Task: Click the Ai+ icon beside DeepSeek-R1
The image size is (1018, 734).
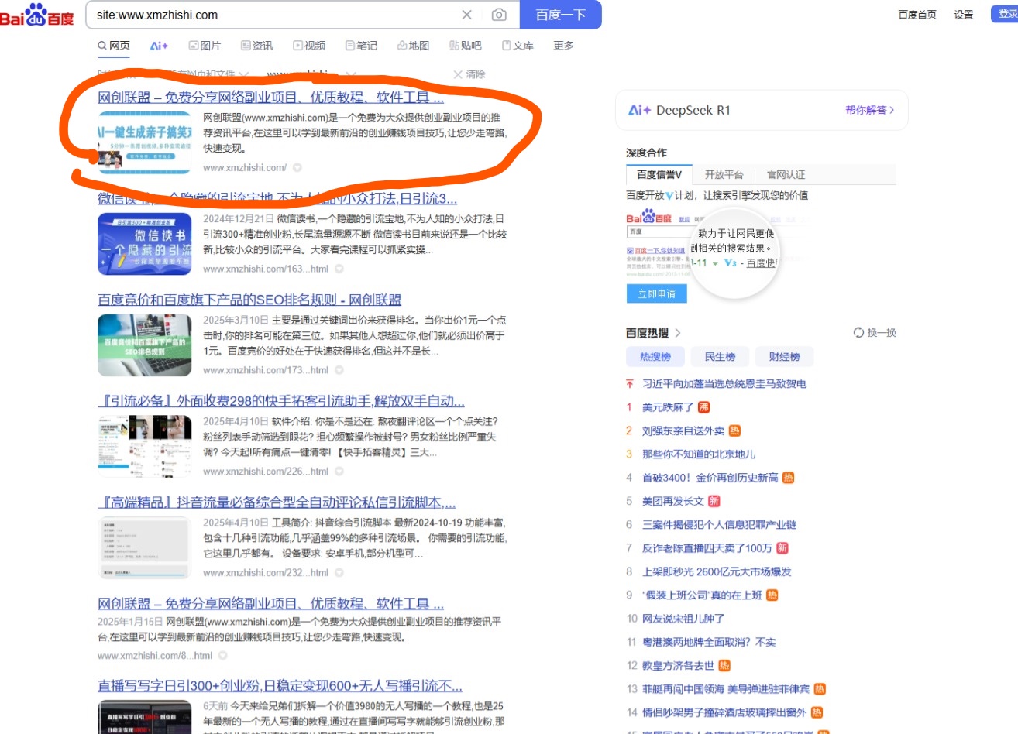Action: click(x=641, y=110)
